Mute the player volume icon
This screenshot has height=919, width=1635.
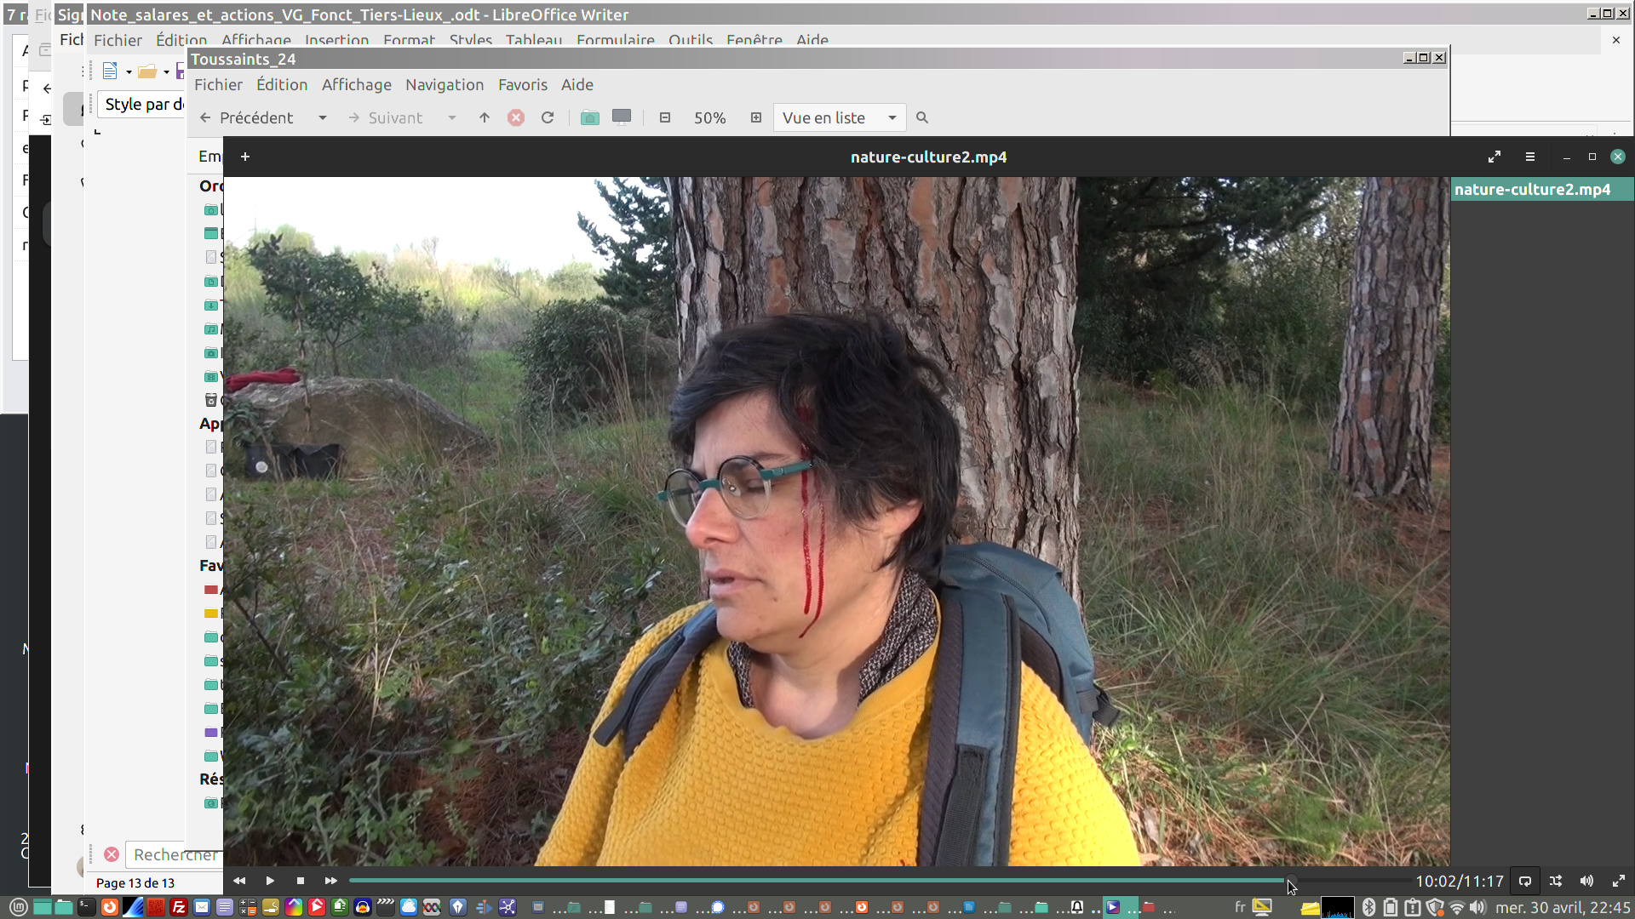[1586, 882]
